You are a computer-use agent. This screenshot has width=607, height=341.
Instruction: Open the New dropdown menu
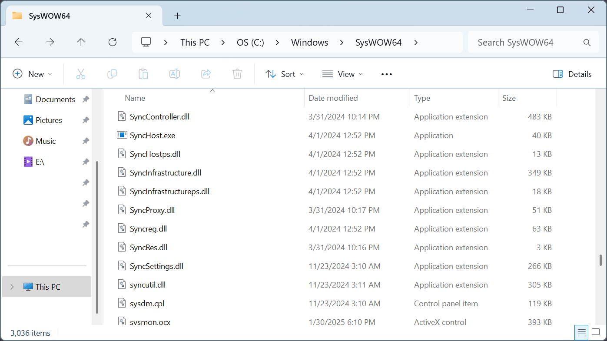[33, 74]
